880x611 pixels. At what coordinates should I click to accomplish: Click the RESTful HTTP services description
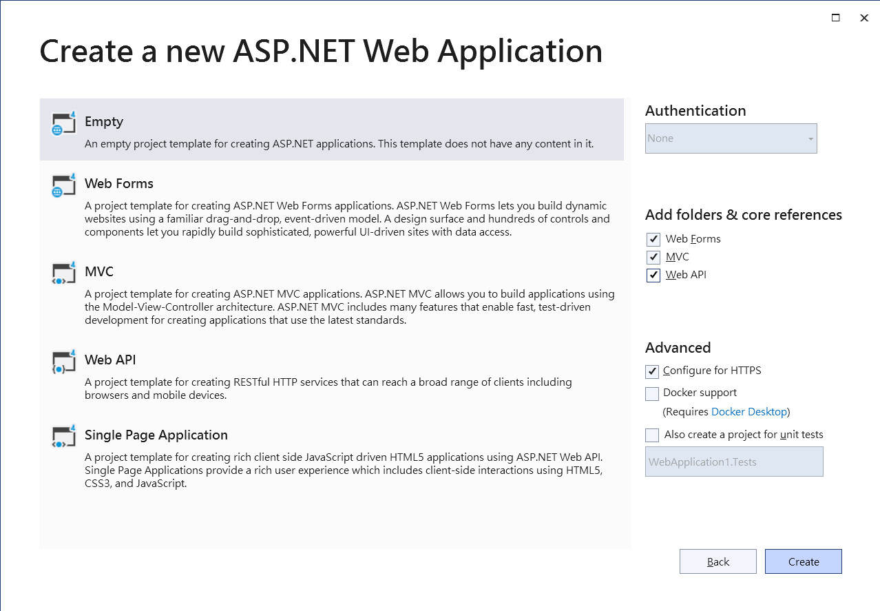coord(328,389)
